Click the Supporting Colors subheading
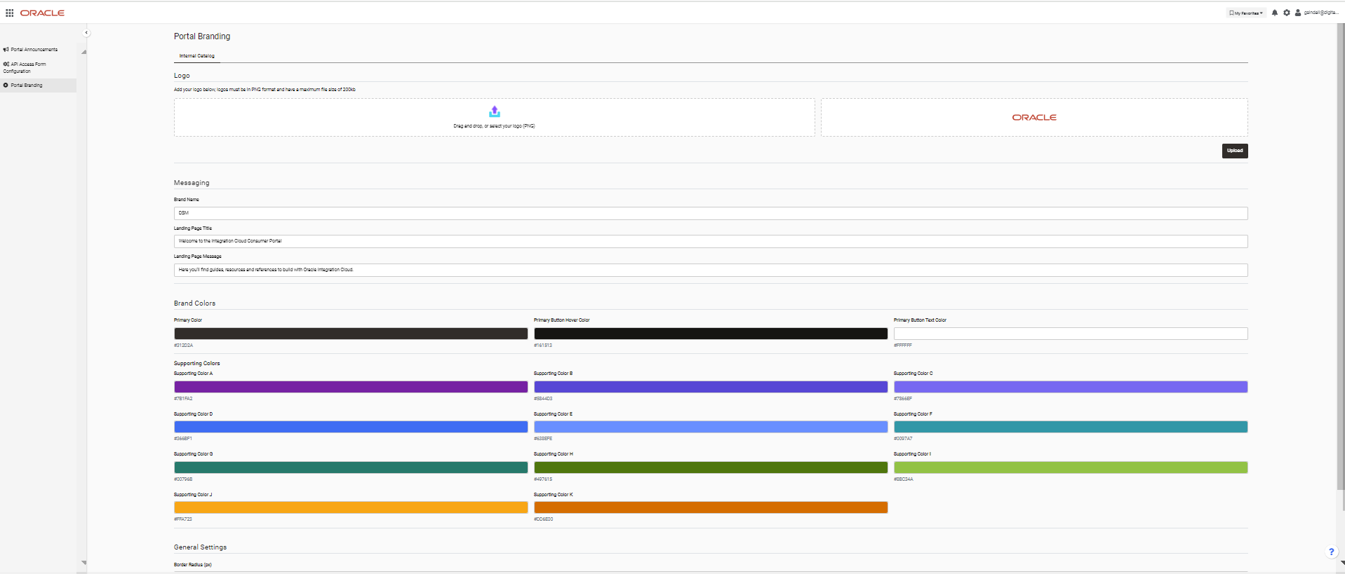The width and height of the screenshot is (1345, 574). pyautogui.click(x=197, y=364)
